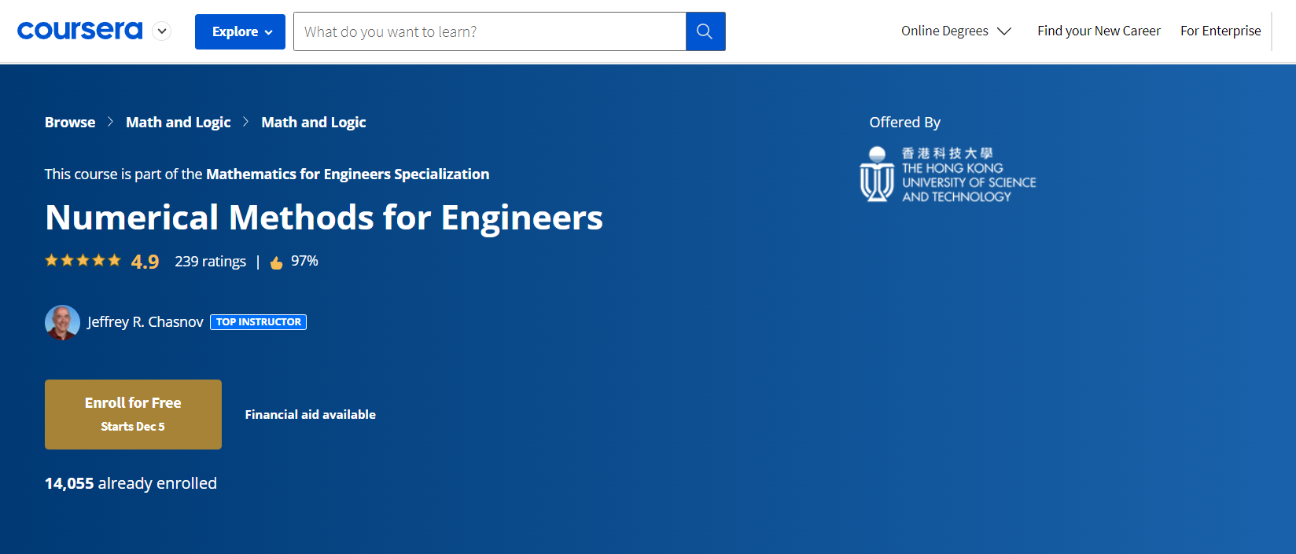Open the dropdown chevron beside Coursera logo
The image size is (1296, 554).
click(162, 31)
